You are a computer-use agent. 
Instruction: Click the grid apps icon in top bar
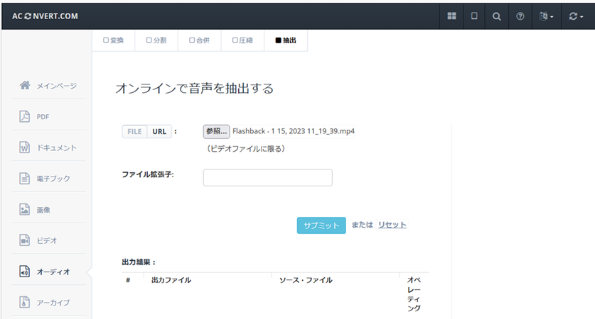tap(451, 16)
